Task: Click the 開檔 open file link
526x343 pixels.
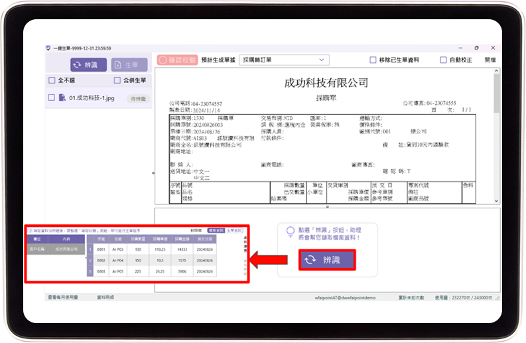Action: [x=490, y=60]
